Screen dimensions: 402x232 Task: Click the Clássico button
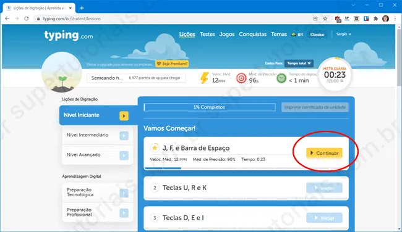pyautogui.click(x=317, y=35)
